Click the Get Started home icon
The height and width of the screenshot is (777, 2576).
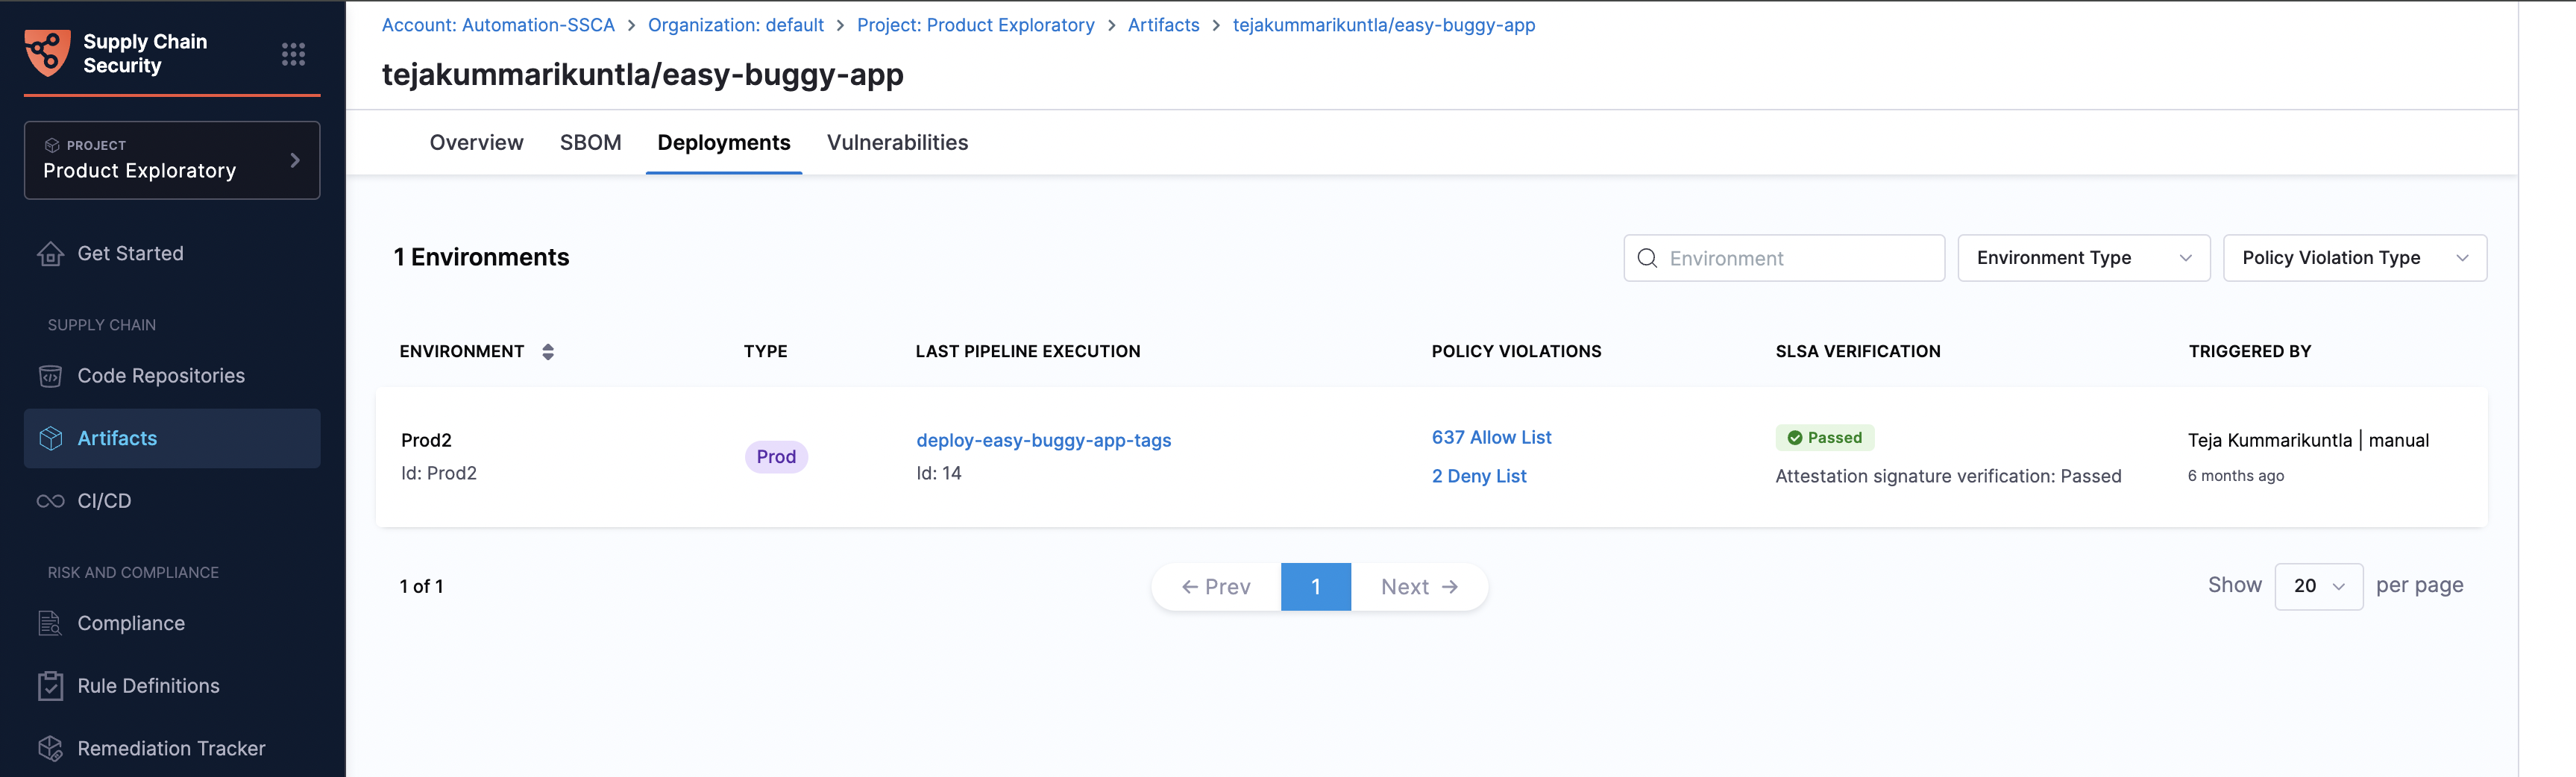tap(51, 254)
